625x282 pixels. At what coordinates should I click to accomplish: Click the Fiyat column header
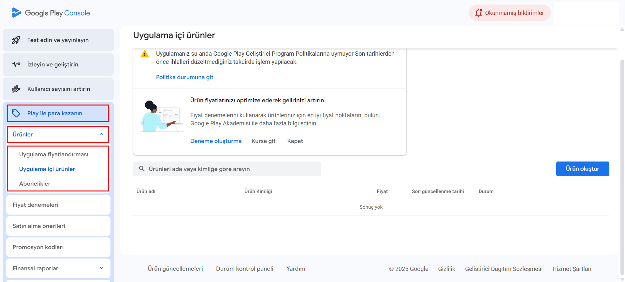(x=382, y=191)
